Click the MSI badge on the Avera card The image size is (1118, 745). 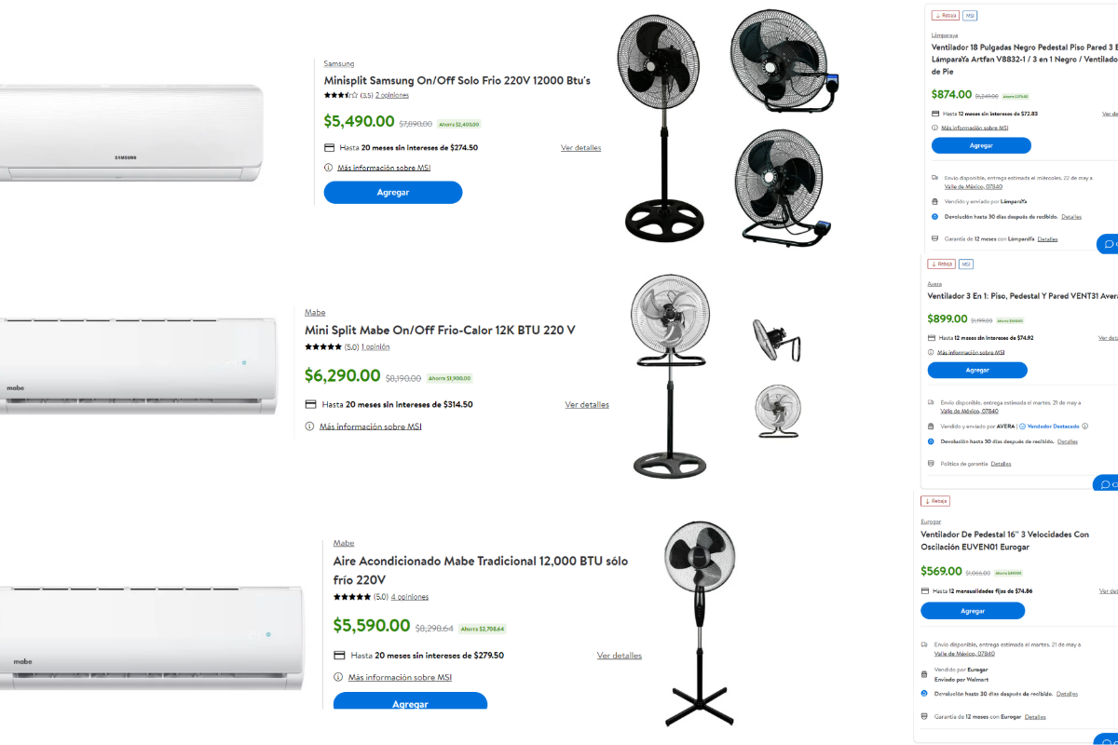[965, 264]
